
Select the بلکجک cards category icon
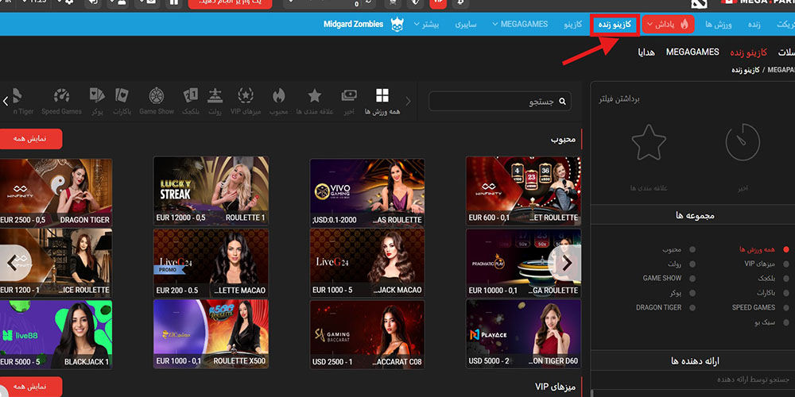[x=191, y=95]
